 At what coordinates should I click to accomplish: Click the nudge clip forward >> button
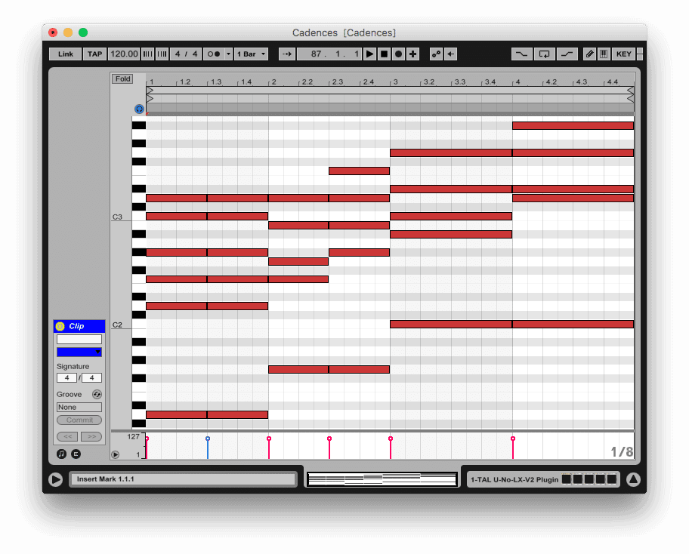tap(91, 436)
